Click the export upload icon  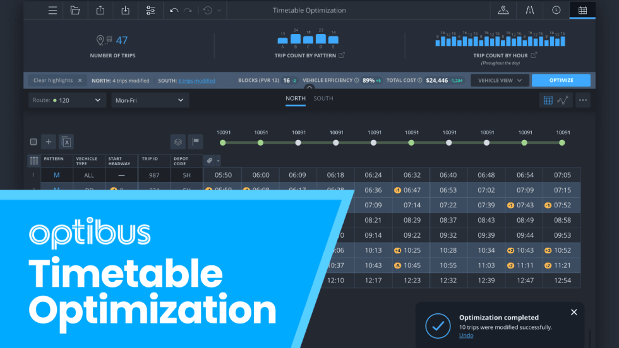(x=100, y=10)
